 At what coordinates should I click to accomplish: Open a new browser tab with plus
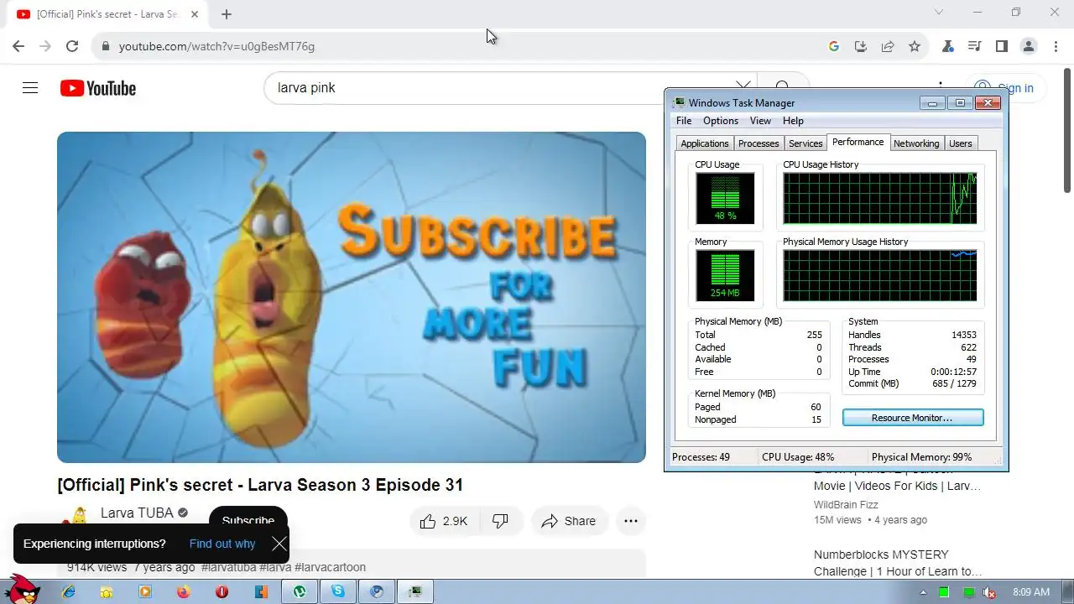coord(227,14)
